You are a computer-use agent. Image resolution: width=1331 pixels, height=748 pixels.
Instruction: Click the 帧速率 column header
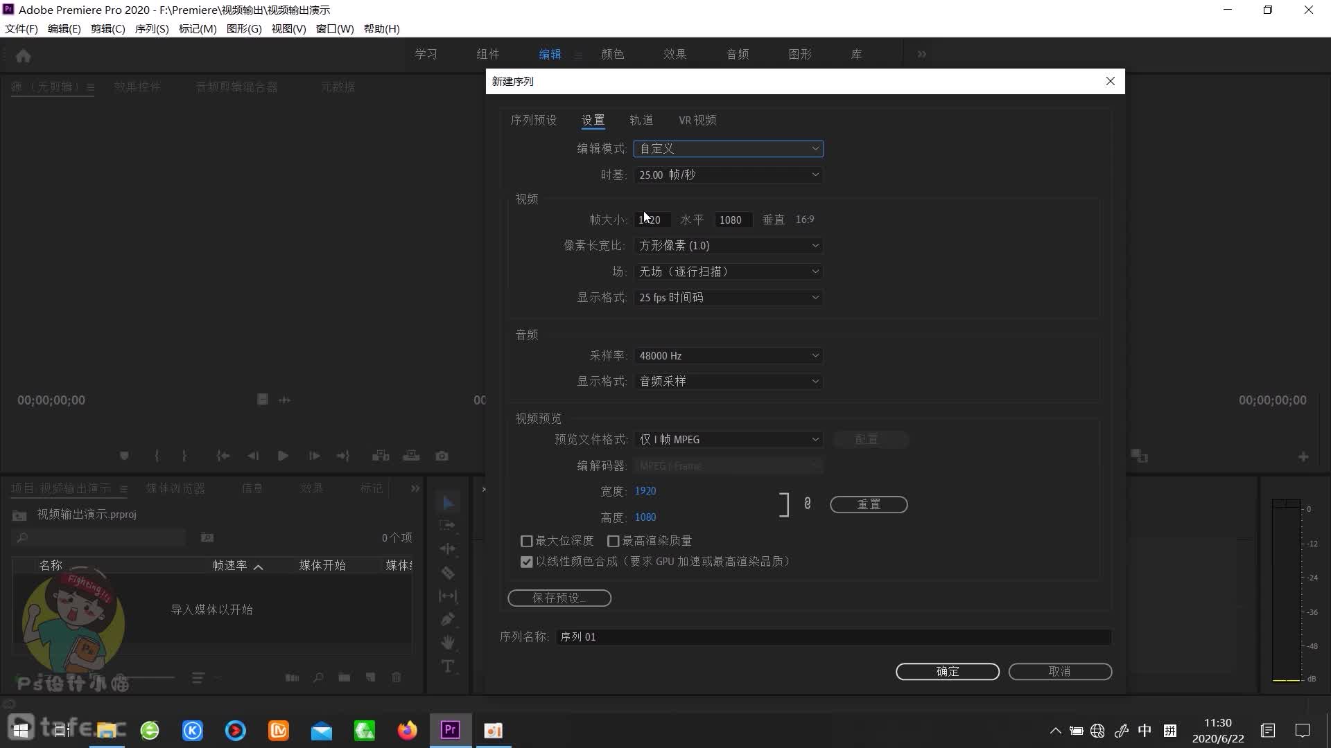[x=230, y=566]
